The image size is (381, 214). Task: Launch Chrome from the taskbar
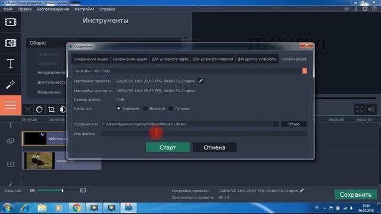(x=77, y=208)
